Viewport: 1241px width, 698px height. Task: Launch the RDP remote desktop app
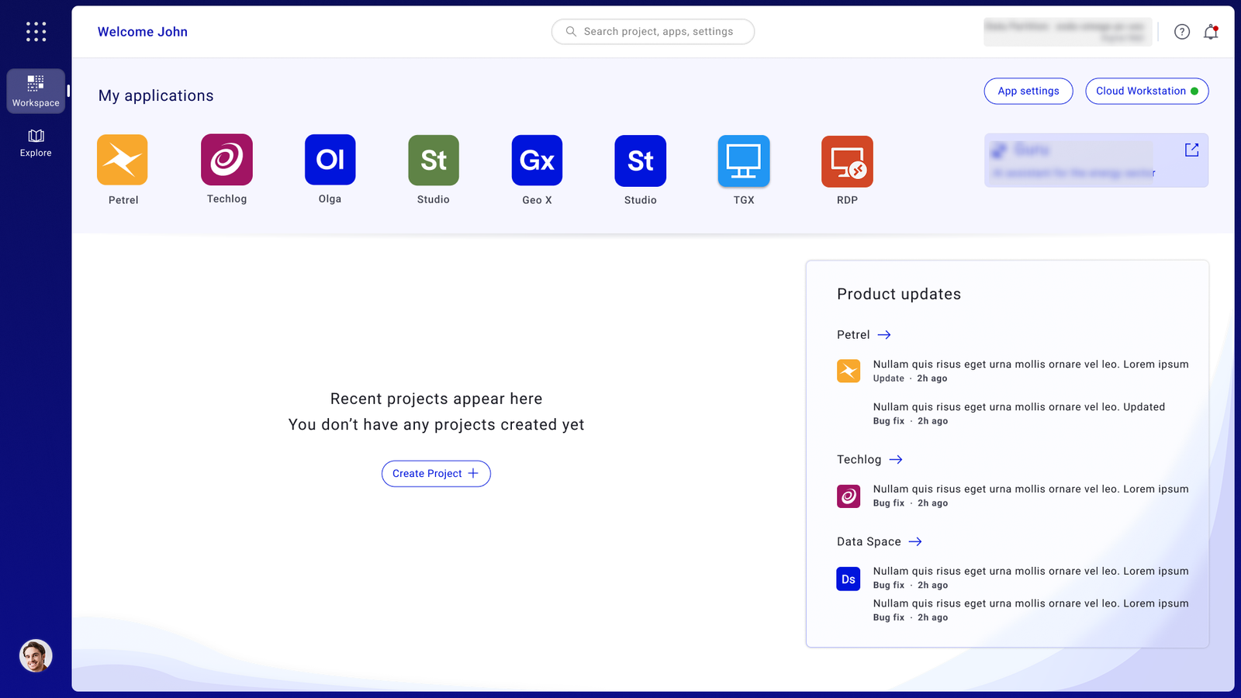click(x=847, y=160)
